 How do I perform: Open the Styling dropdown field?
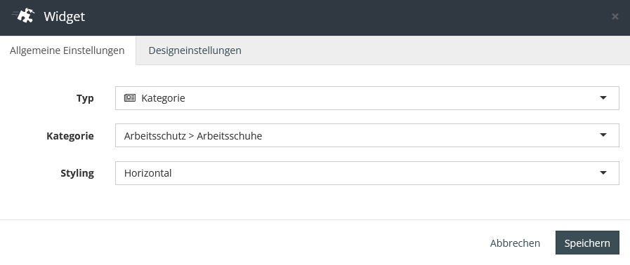click(x=367, y=173)
